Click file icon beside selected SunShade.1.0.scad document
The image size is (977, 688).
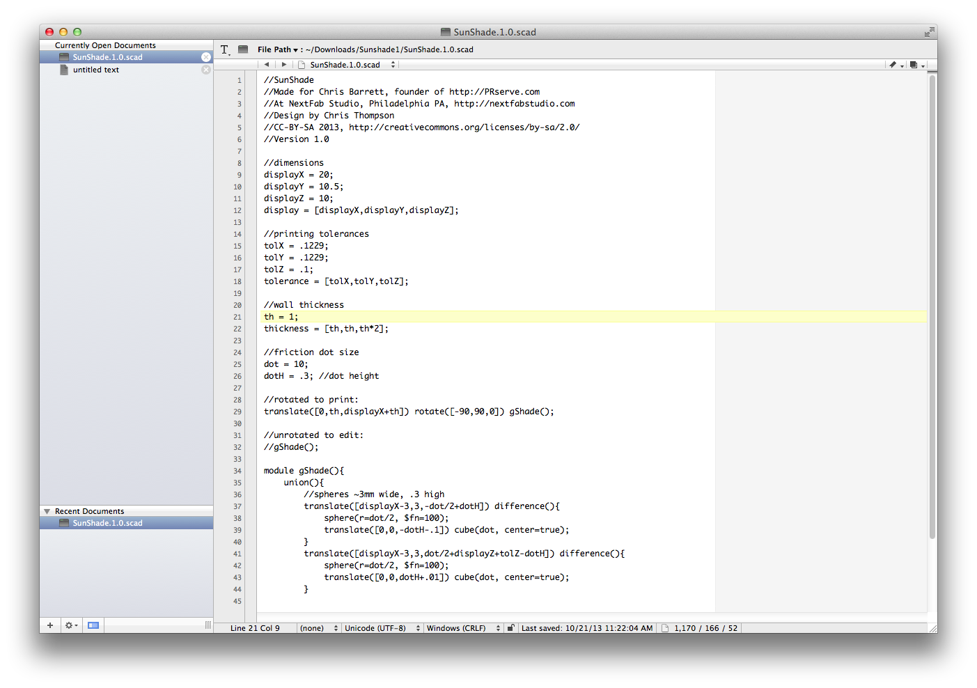(64, 57)
